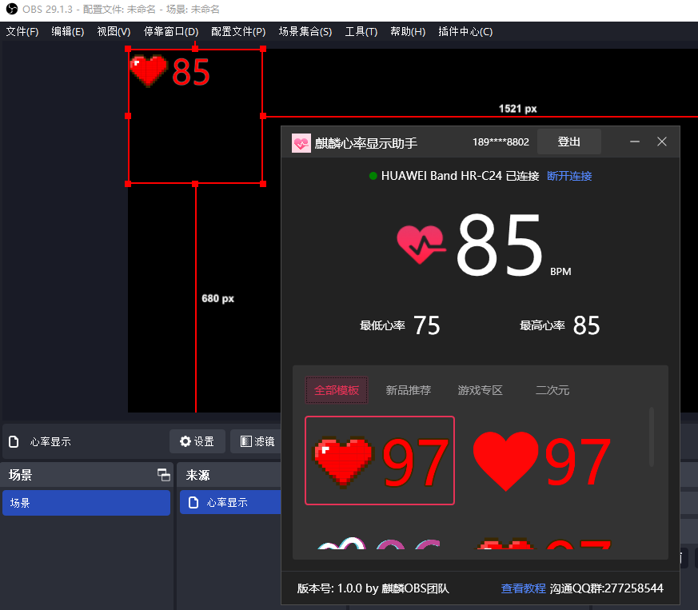
Task: Click the 场景 dock pop-out icon
Action: 163,475
